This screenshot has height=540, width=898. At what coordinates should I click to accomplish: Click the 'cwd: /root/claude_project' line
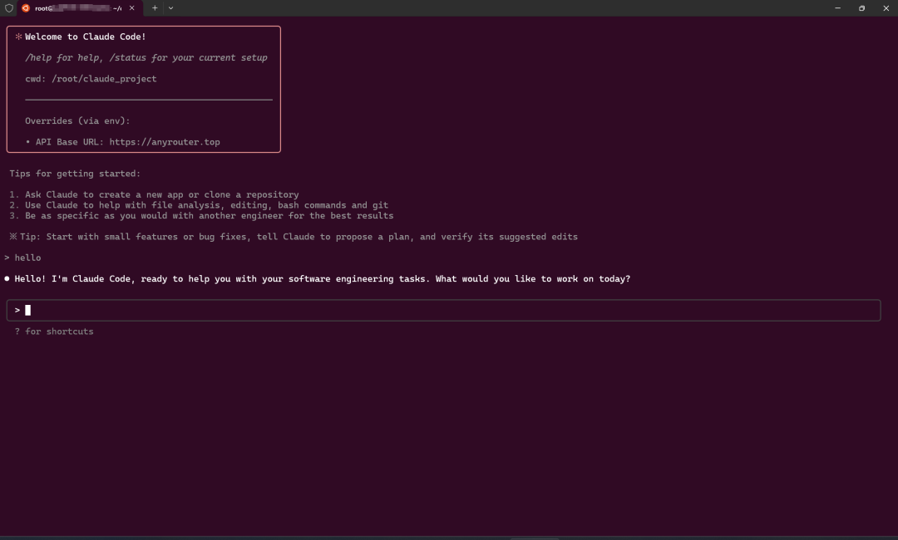point(91,79)
